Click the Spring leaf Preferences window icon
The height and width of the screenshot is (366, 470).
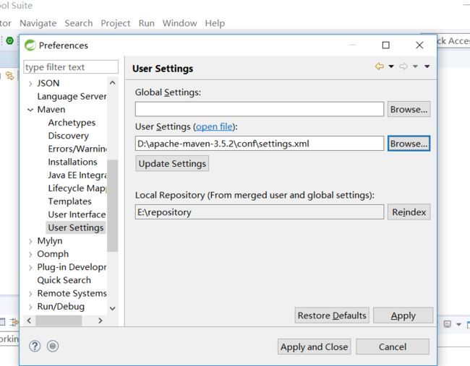[30, 45]
